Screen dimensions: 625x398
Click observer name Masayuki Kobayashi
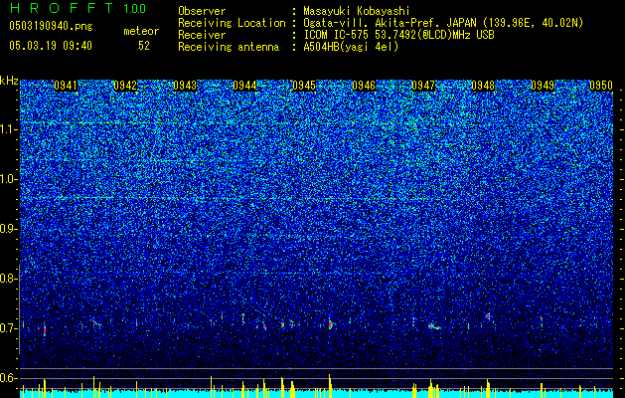coord(357,11)
